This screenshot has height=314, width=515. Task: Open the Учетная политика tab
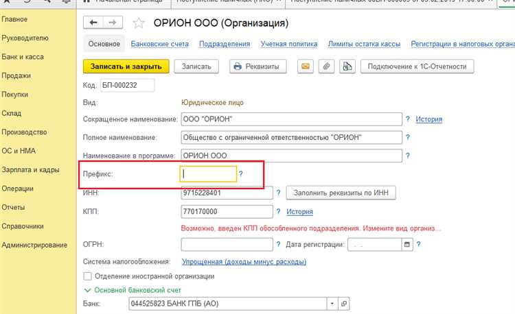[289, 44]
